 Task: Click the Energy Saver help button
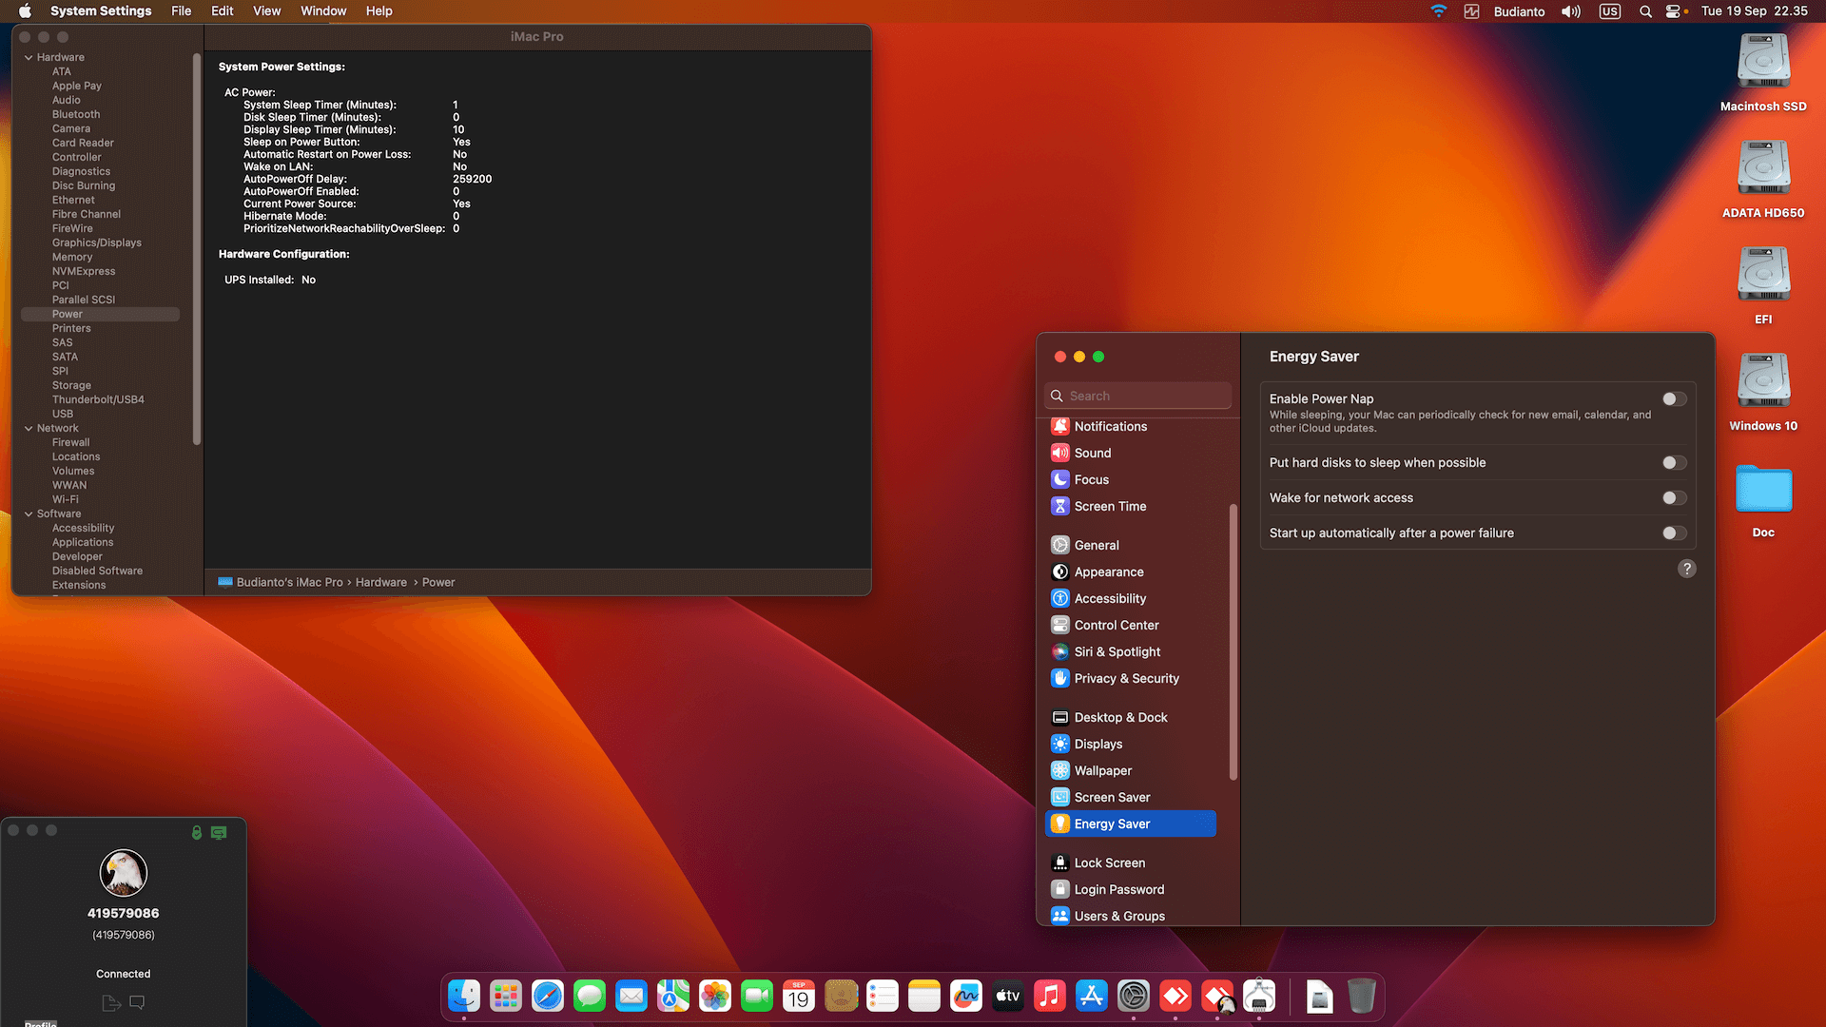click(1686, 569)
